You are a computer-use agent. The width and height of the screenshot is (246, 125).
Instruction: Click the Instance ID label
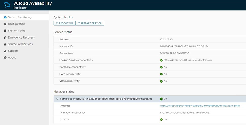click(66, 46)
